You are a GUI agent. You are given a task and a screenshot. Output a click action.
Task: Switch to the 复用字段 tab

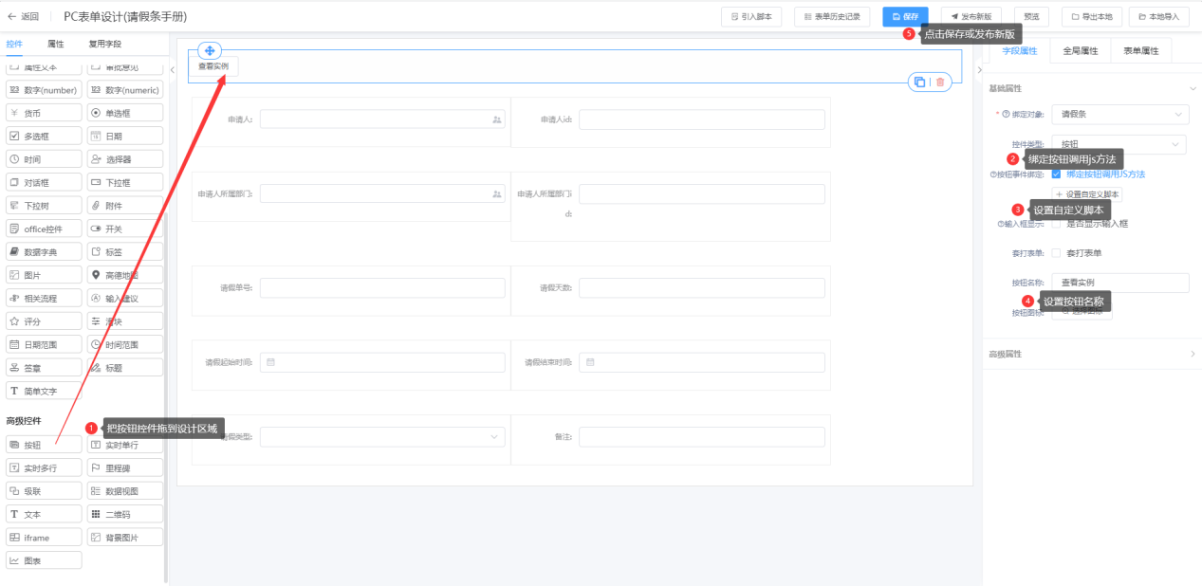tap(105, 44)
